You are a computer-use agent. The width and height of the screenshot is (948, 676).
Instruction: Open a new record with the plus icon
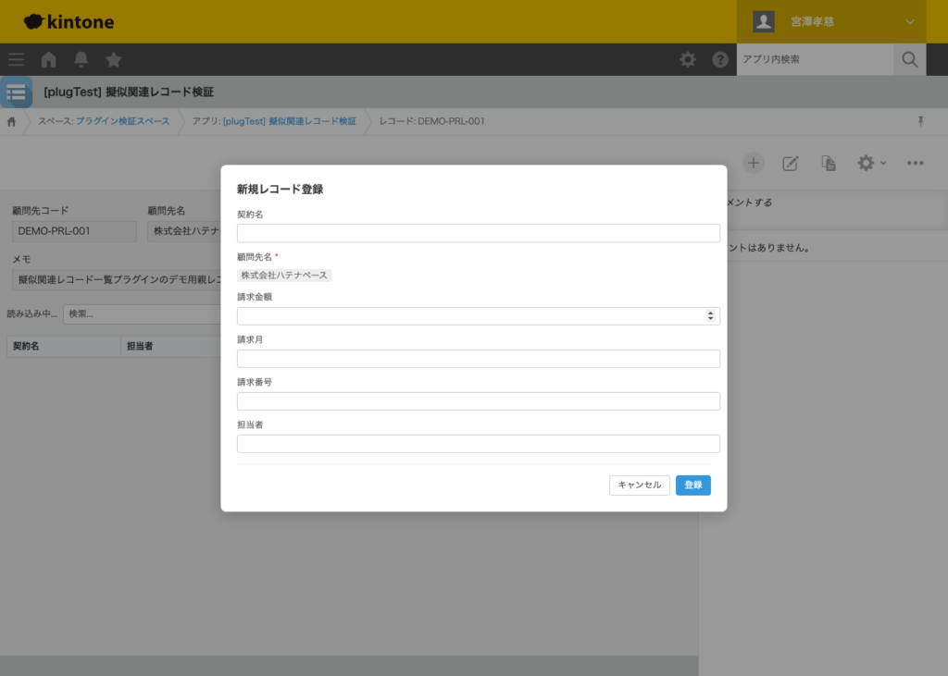[x=753, y=162]
